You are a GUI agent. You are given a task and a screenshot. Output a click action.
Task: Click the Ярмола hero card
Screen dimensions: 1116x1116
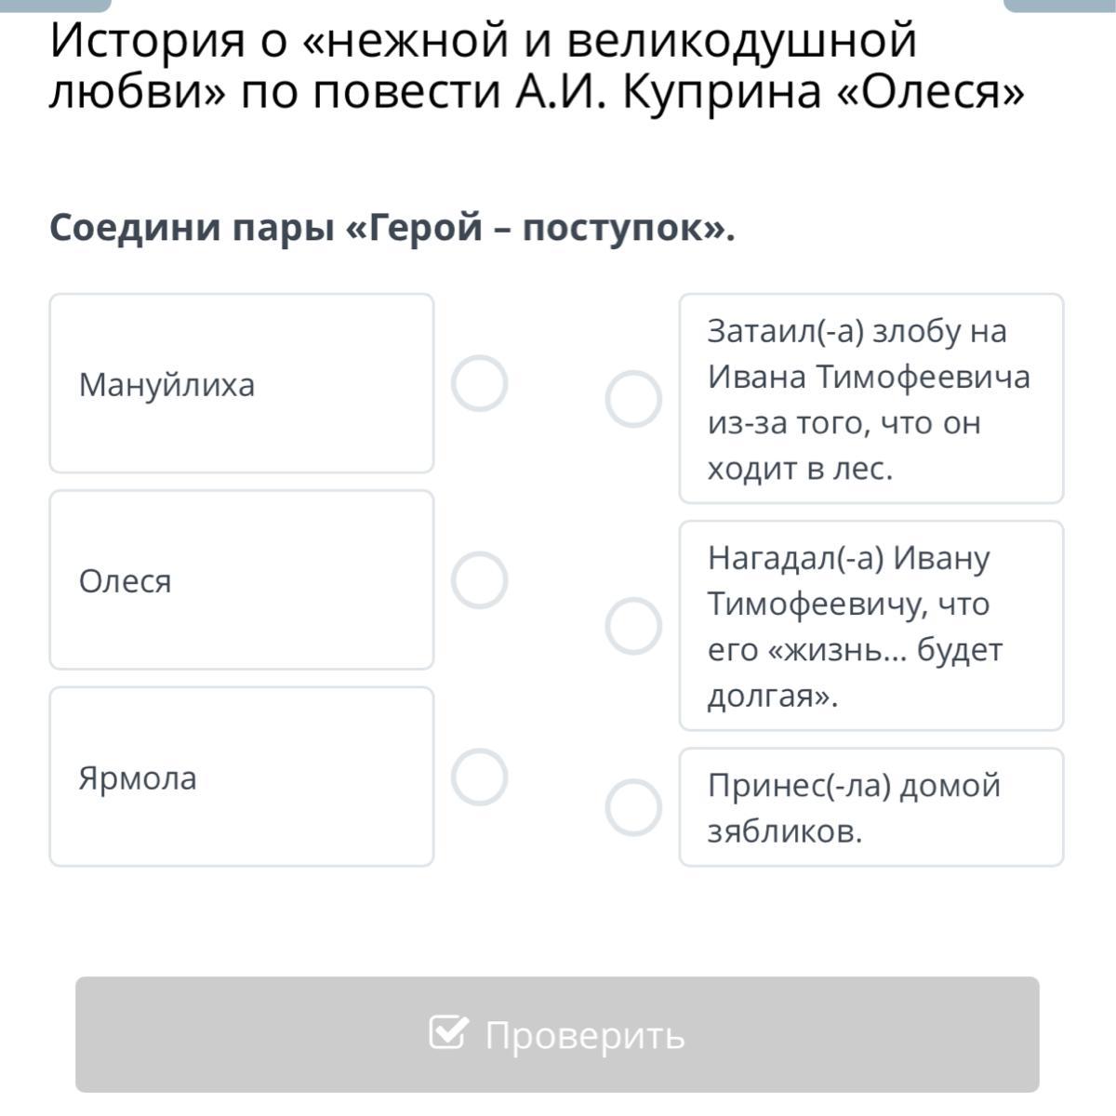tap(242, 777)
